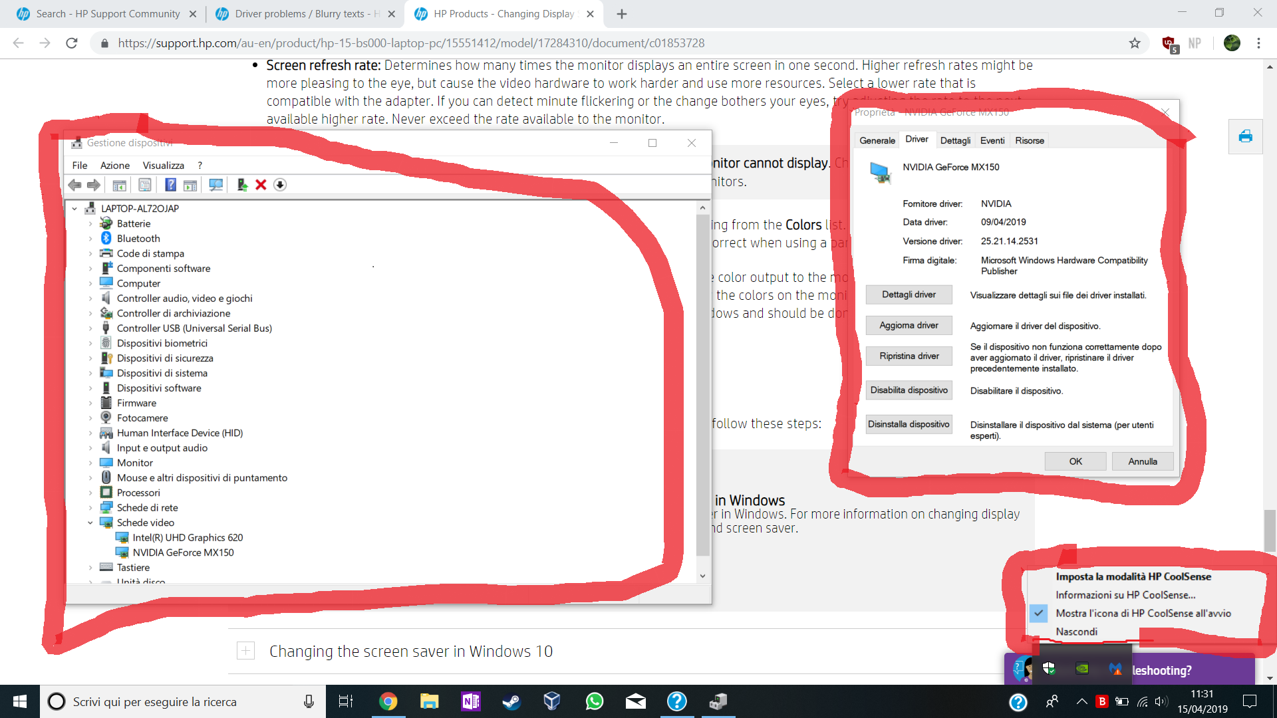Click the update driver toolbar icon
Screen dimensions: 1277x718
pos(242,185)
